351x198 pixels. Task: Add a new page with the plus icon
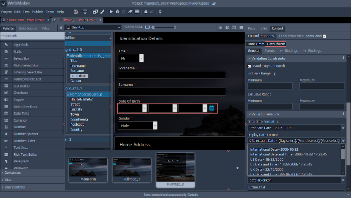click(x=237, y=168)
